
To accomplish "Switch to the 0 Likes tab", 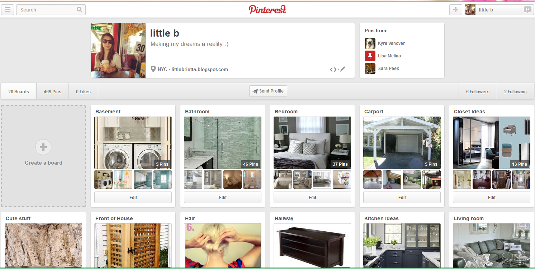I will pyautogui.click(x=83, y=91).
